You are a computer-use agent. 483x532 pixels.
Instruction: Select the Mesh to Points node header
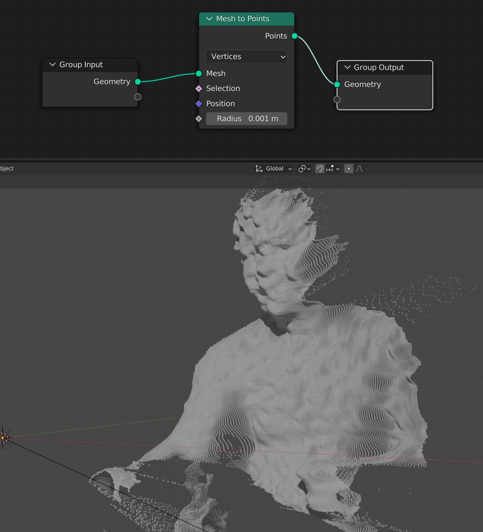tap(247, 19)
